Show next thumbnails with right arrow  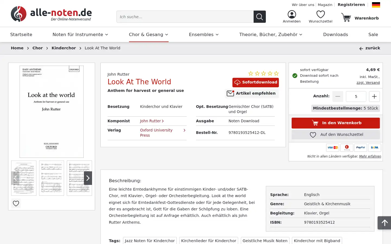tap(88, 178)
